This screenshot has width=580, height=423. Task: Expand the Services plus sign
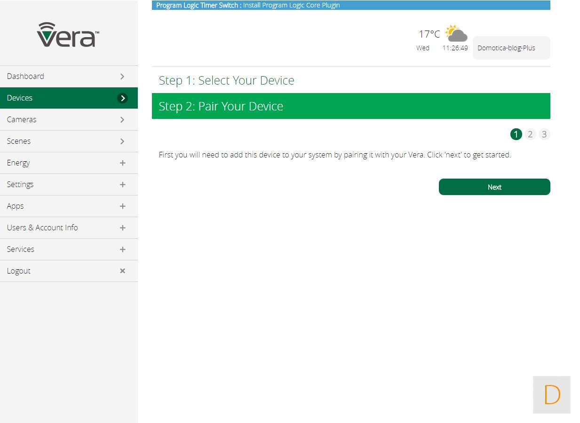pos(122,250)
